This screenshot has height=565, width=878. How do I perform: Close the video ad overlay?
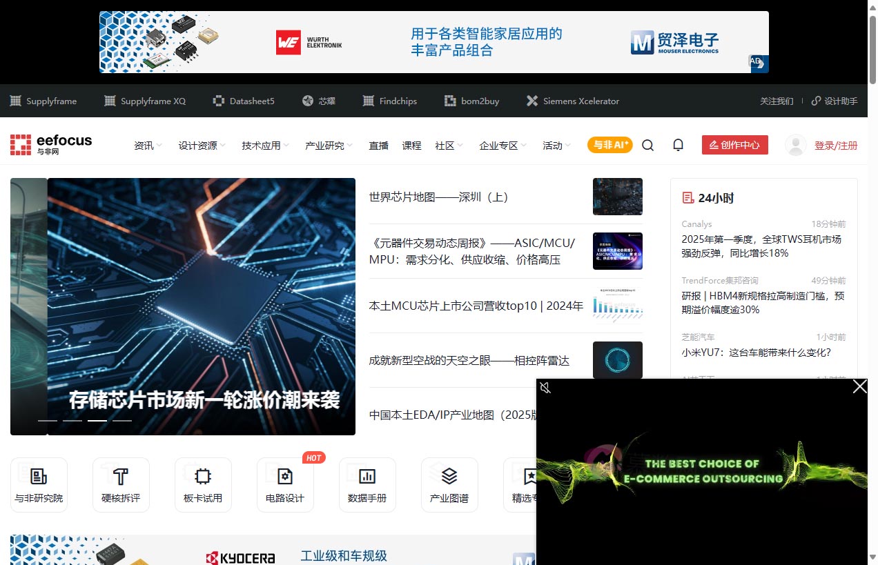(859, 387)
